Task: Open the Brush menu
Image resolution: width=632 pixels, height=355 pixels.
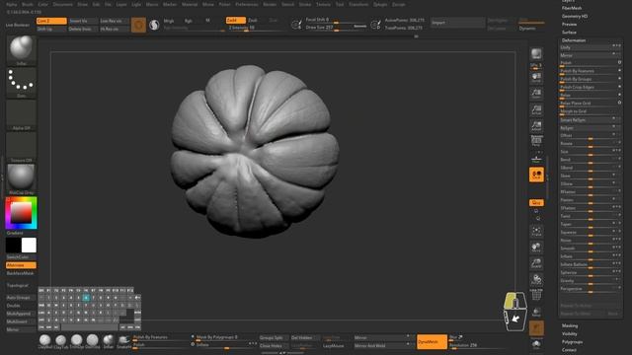Action: pos(28,4)
